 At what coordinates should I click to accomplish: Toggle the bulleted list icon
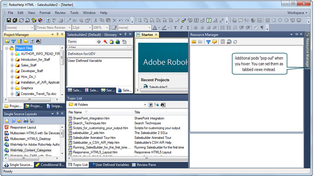coord(229,28)
